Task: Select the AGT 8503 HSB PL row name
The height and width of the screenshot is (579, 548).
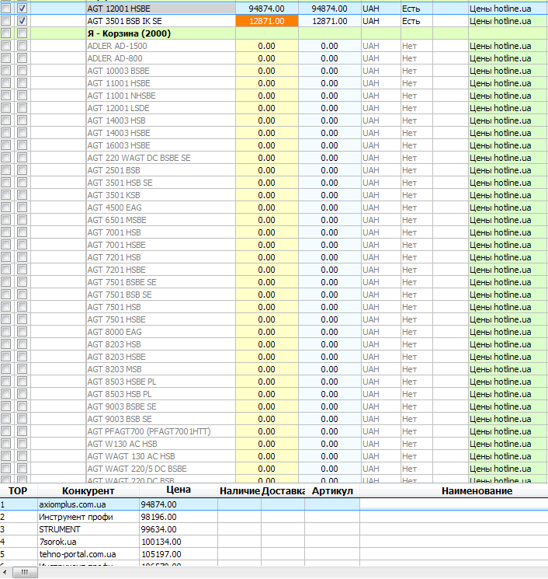Action: pyautogui.click(x=120, y=394)
